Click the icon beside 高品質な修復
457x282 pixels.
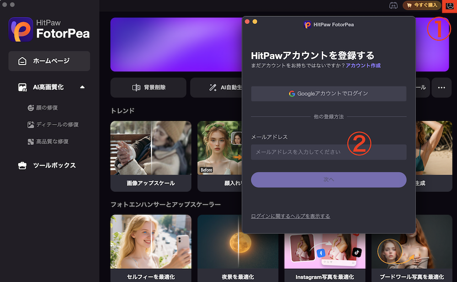[31, 142]
